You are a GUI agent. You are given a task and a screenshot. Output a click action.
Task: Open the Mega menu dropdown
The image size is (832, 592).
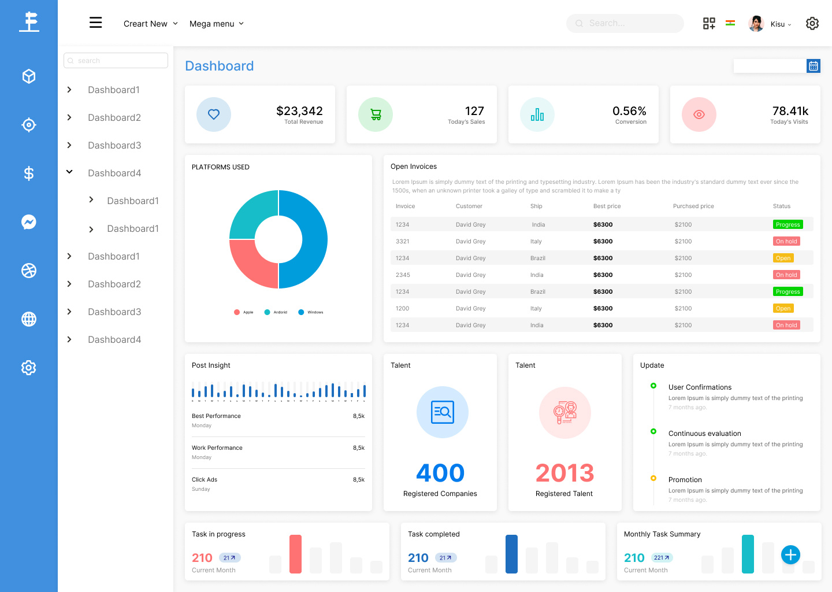coord(217,24)
